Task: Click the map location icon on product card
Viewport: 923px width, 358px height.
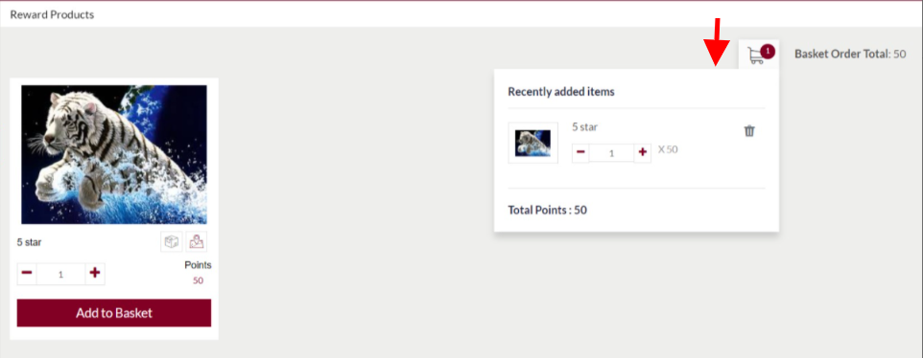Action: point(197,242)
